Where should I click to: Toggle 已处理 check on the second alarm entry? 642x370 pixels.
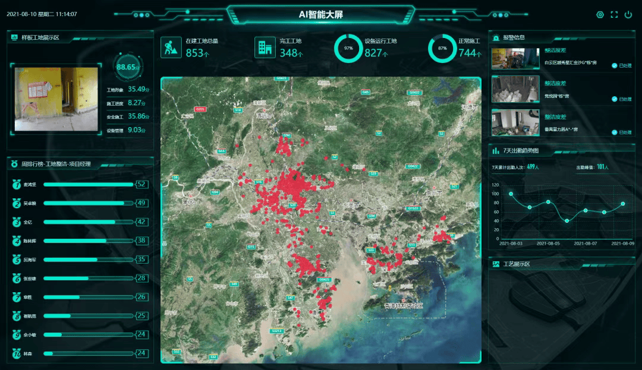pyautogui.click(x=615, y=99)
